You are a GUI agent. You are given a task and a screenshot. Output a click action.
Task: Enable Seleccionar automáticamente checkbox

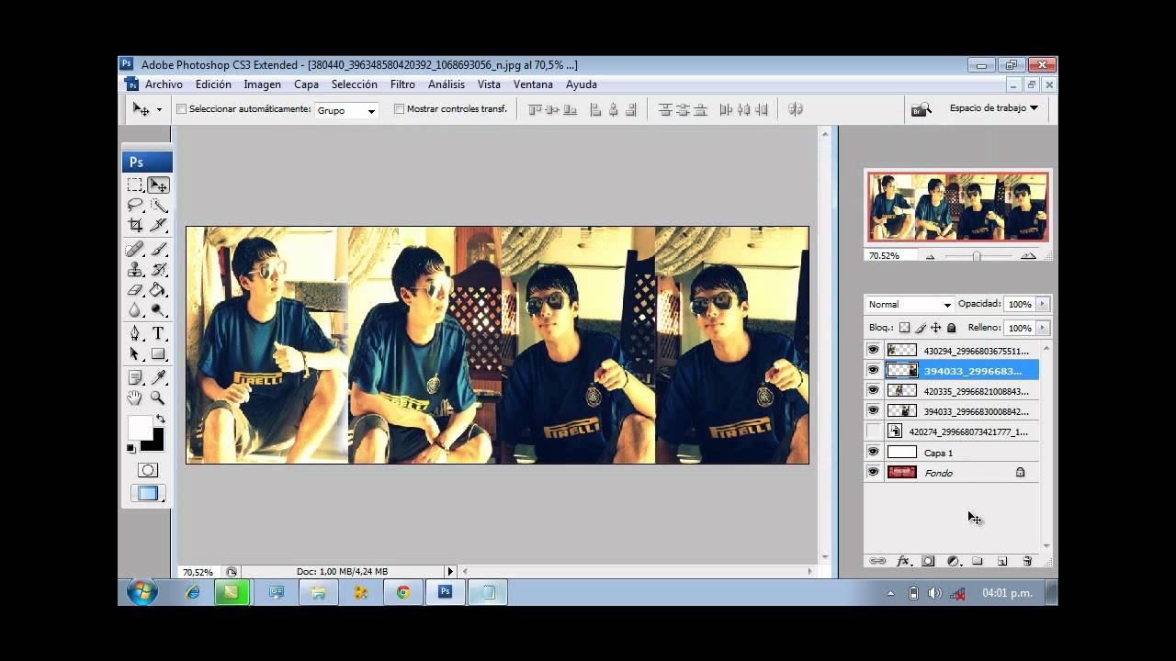coord(181,108)
